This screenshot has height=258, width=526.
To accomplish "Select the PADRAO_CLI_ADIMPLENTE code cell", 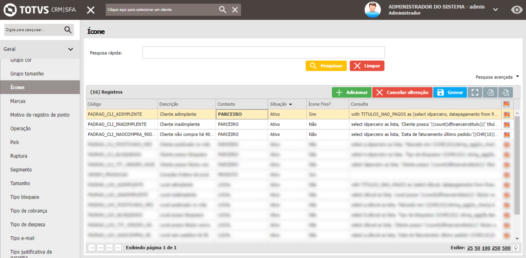I will [x=122, y=114].
